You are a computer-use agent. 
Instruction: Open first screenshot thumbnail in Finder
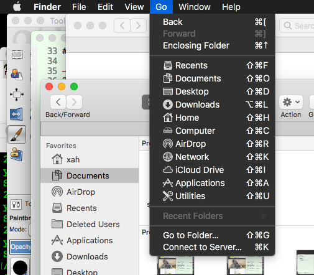pyautogui.click(x=176, y=266)
